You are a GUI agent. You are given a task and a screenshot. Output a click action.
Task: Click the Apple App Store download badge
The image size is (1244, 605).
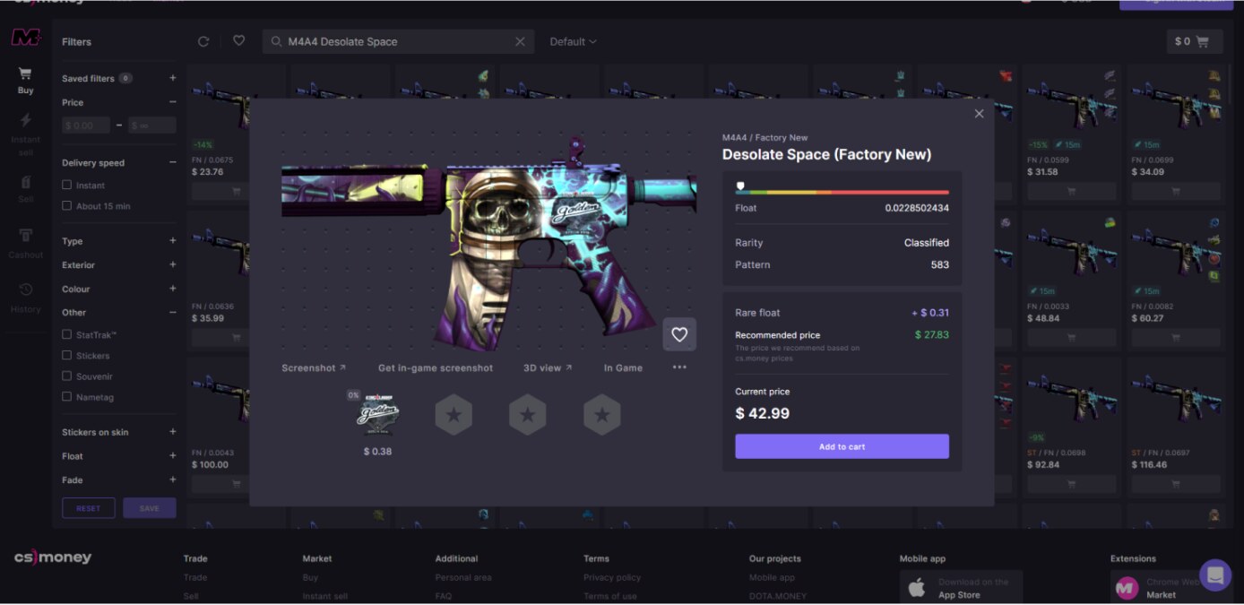click(x=961, y=588)
